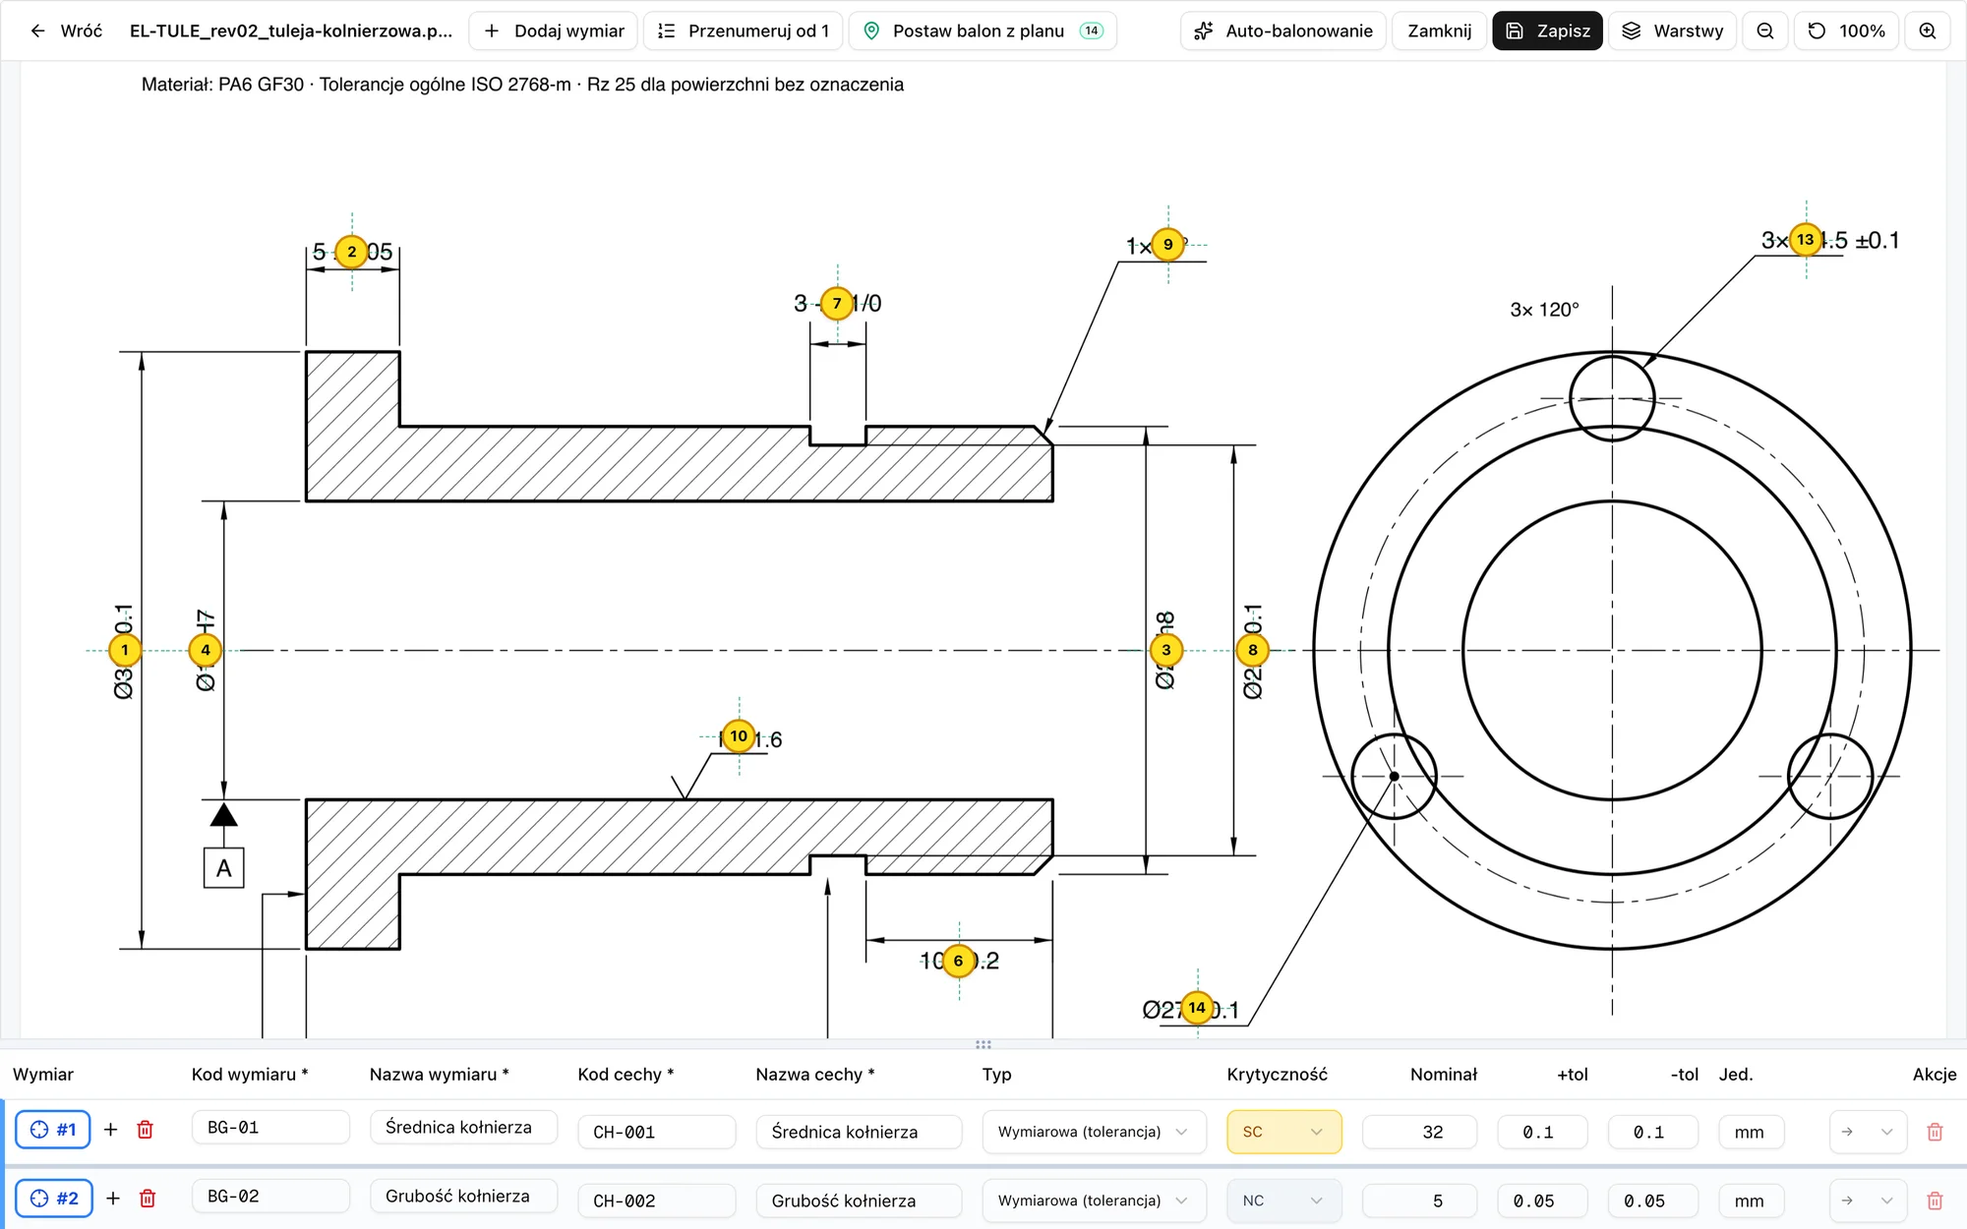
Task: Select balloon 8 on the drawing
Action: (x=1253, y=650)
